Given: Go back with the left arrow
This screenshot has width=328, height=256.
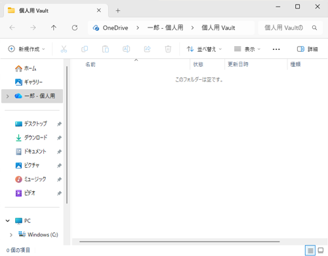Looking at the screenshot, I should click(x=12, y=27).
